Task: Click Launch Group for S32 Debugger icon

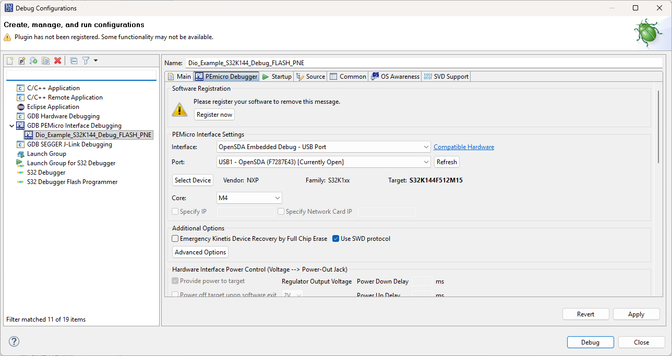Action: 21,163
